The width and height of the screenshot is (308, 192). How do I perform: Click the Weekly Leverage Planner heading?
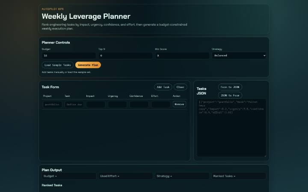[86, 16]
